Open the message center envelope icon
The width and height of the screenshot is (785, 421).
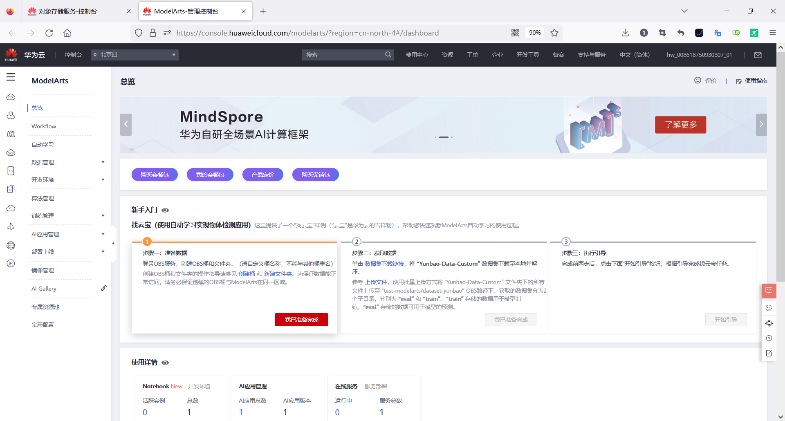tap(758, 55)
